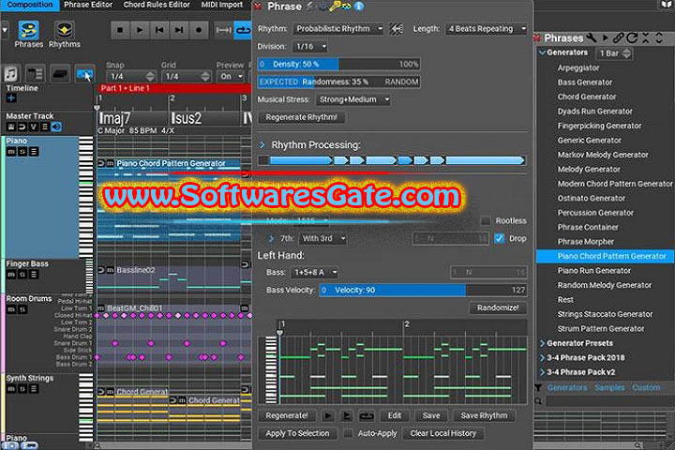Image resolution: width=675 pixels, height=450 pixels.
Task: Click the Save Rhythm button
Action: (x=484, y=415)
